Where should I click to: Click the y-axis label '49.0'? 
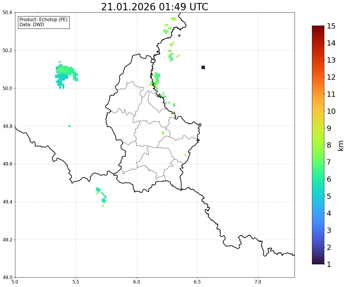pos(7,278)
